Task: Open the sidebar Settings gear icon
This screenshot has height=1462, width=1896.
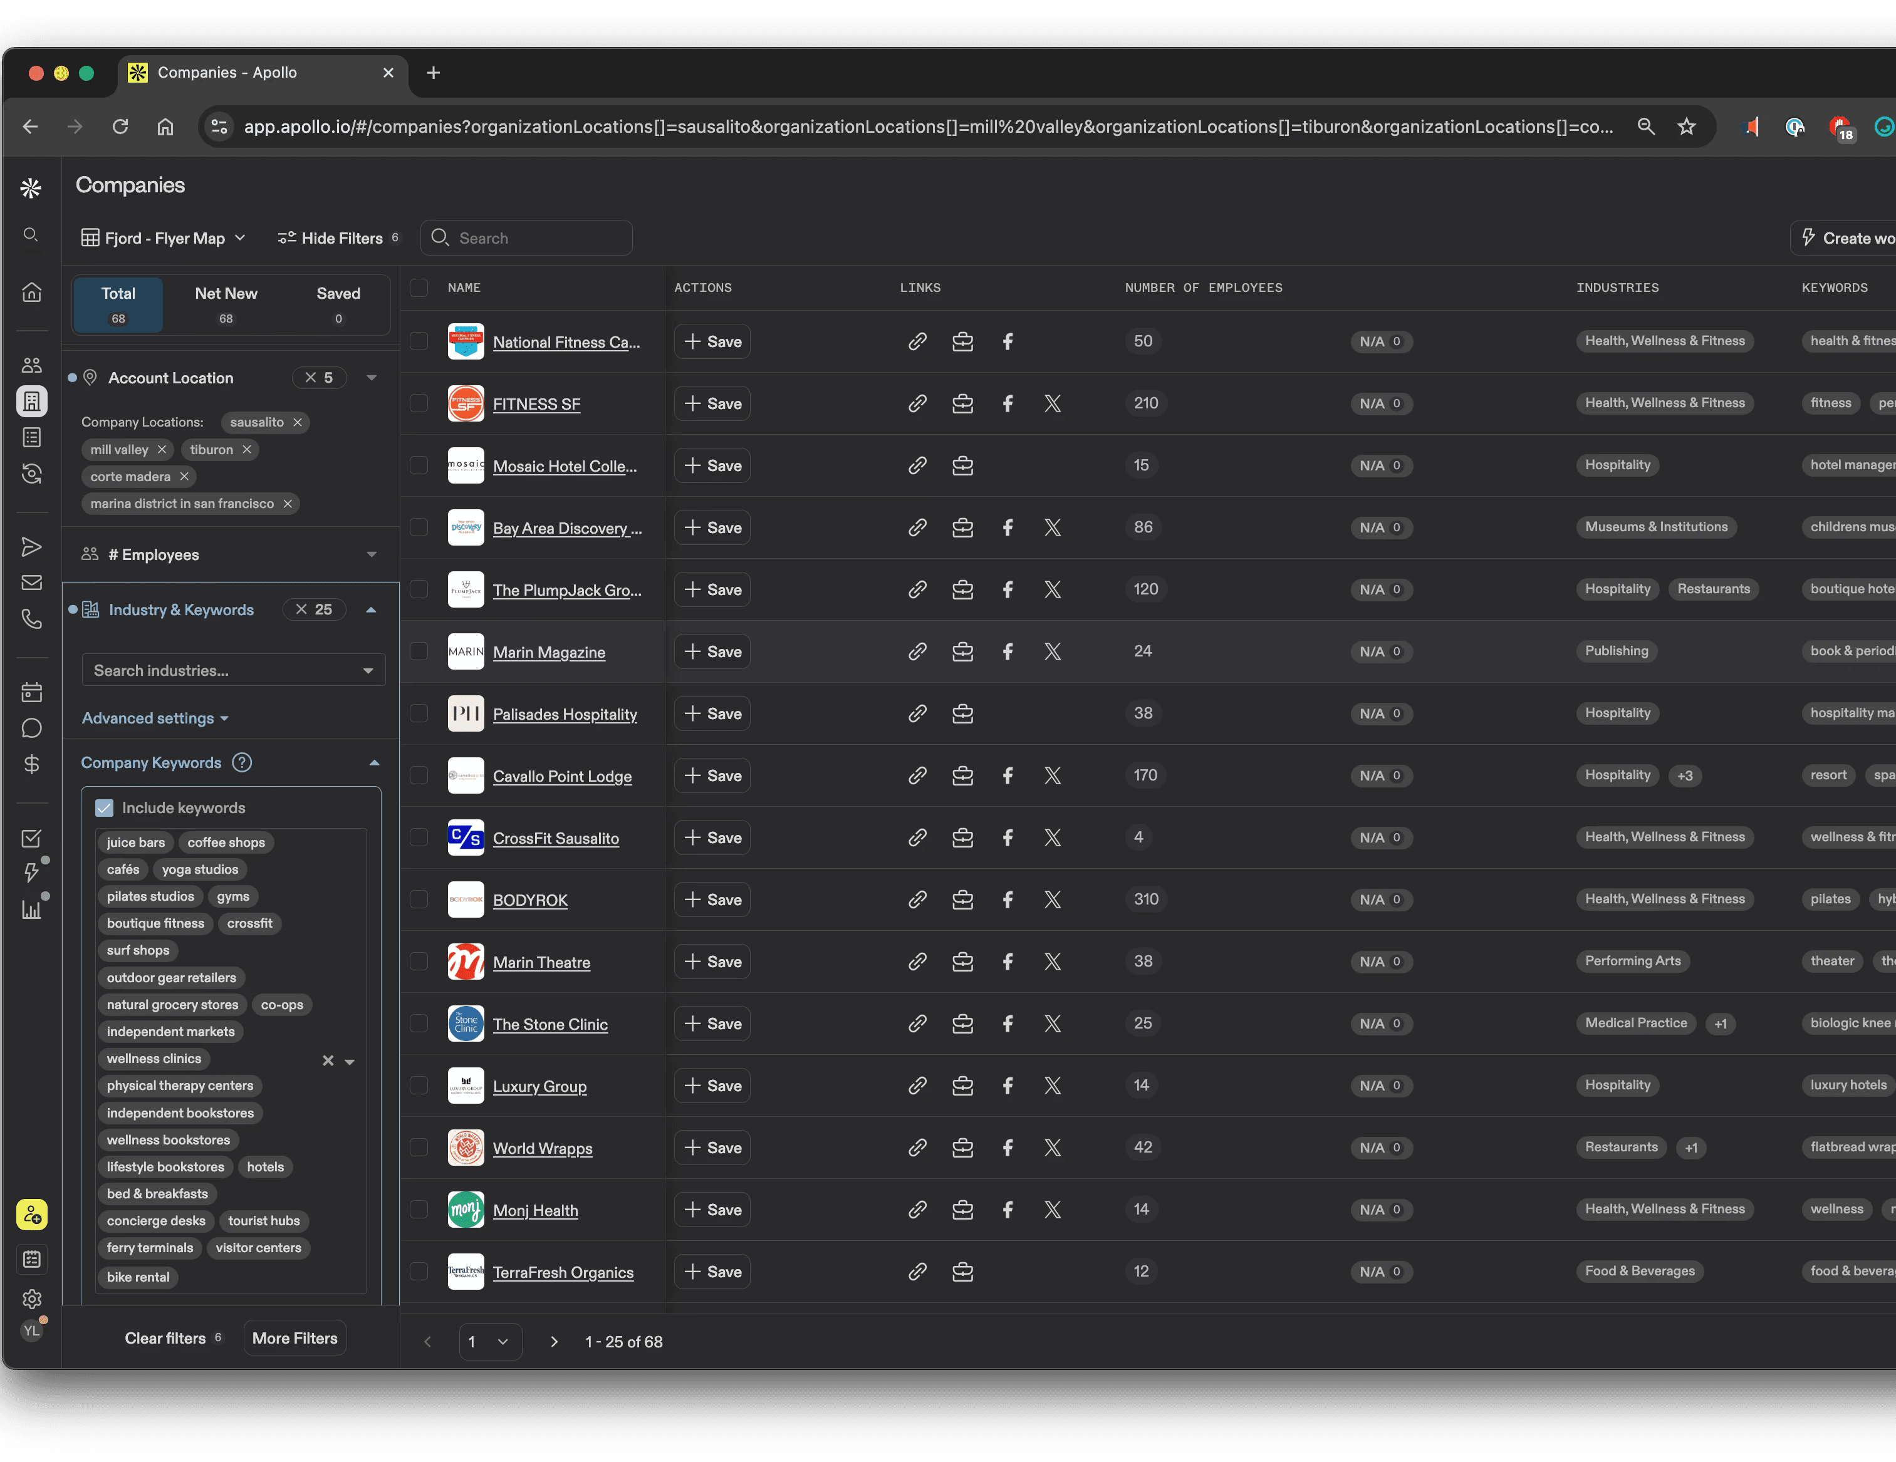Action: pyautogui.click(x=31, y=1299)
